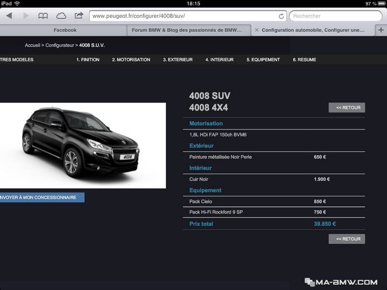Open step 2. MOTORISATION

(131, 59)
